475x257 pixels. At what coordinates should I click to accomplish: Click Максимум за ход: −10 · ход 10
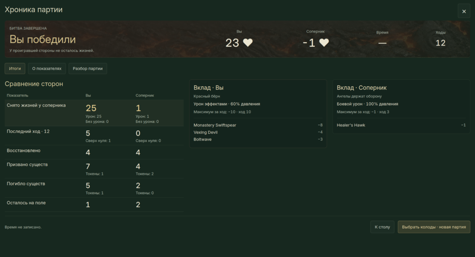click(x=222, y=112)
